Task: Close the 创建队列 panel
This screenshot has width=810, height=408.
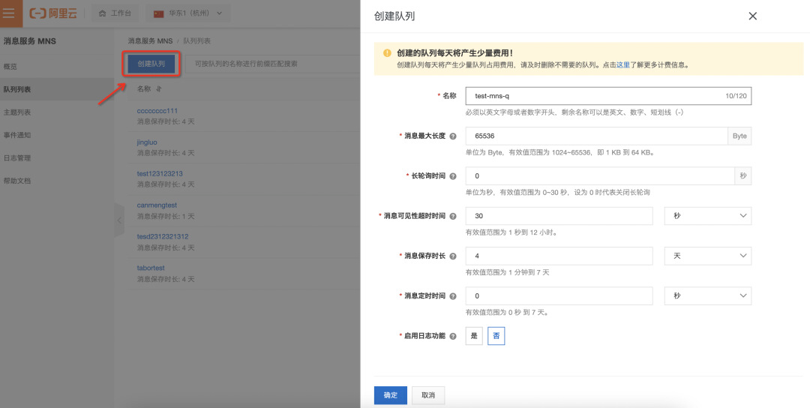Action: pos(753,16)
